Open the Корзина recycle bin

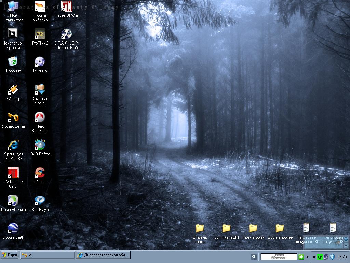point(13,62)
